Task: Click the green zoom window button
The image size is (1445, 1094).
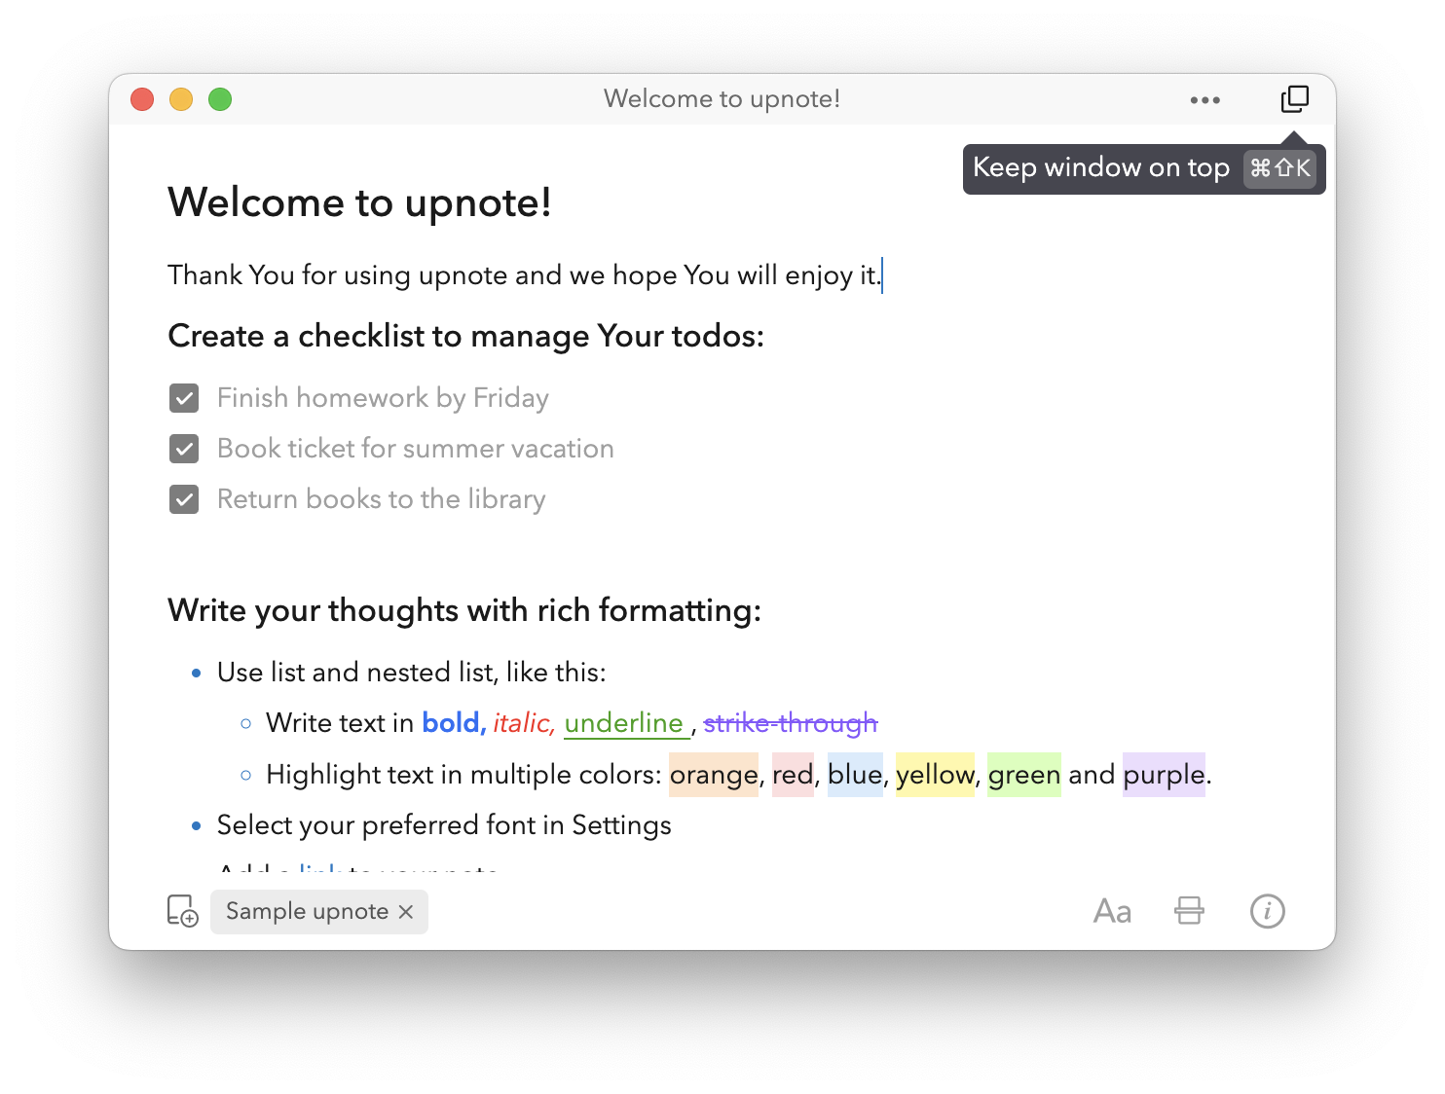Action: 220,99
